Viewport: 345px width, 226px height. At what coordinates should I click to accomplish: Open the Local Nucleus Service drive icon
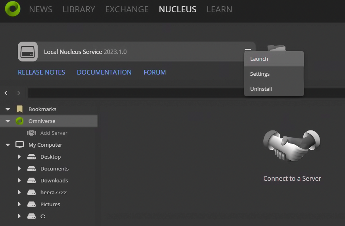28,52
